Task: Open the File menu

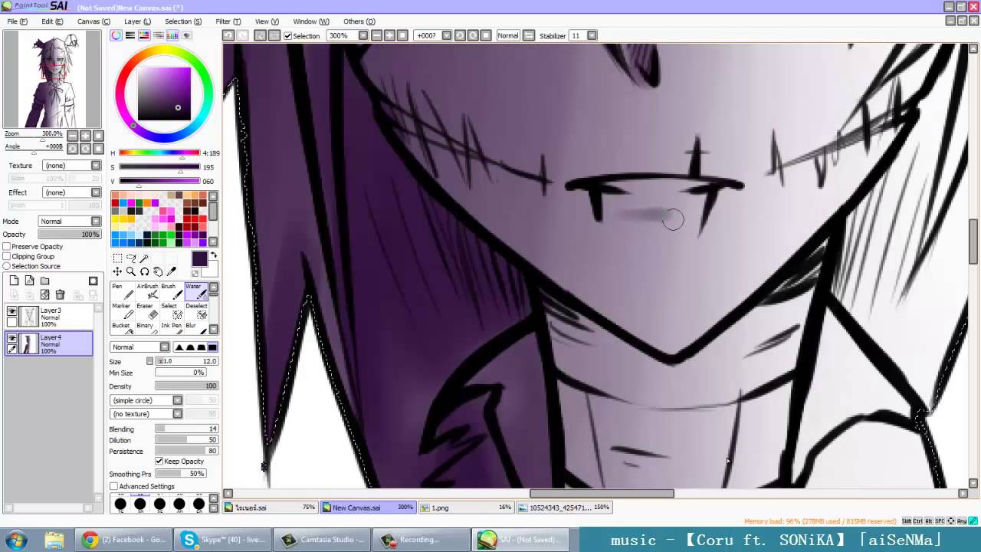Action: [18, 21]
